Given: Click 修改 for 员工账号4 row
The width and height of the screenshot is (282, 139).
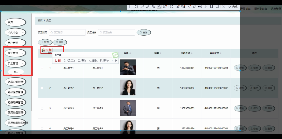Looking at the screenshot, I should click(254, 128).
